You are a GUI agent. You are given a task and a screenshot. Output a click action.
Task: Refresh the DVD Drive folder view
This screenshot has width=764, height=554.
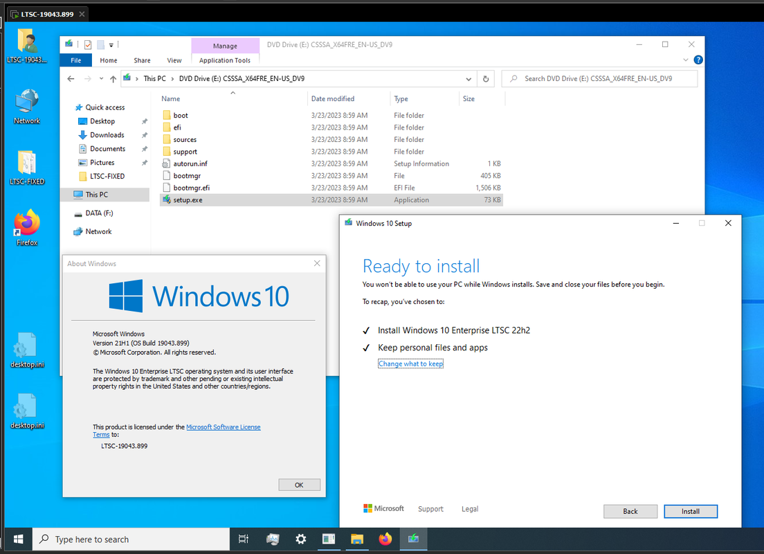point(486,78)
